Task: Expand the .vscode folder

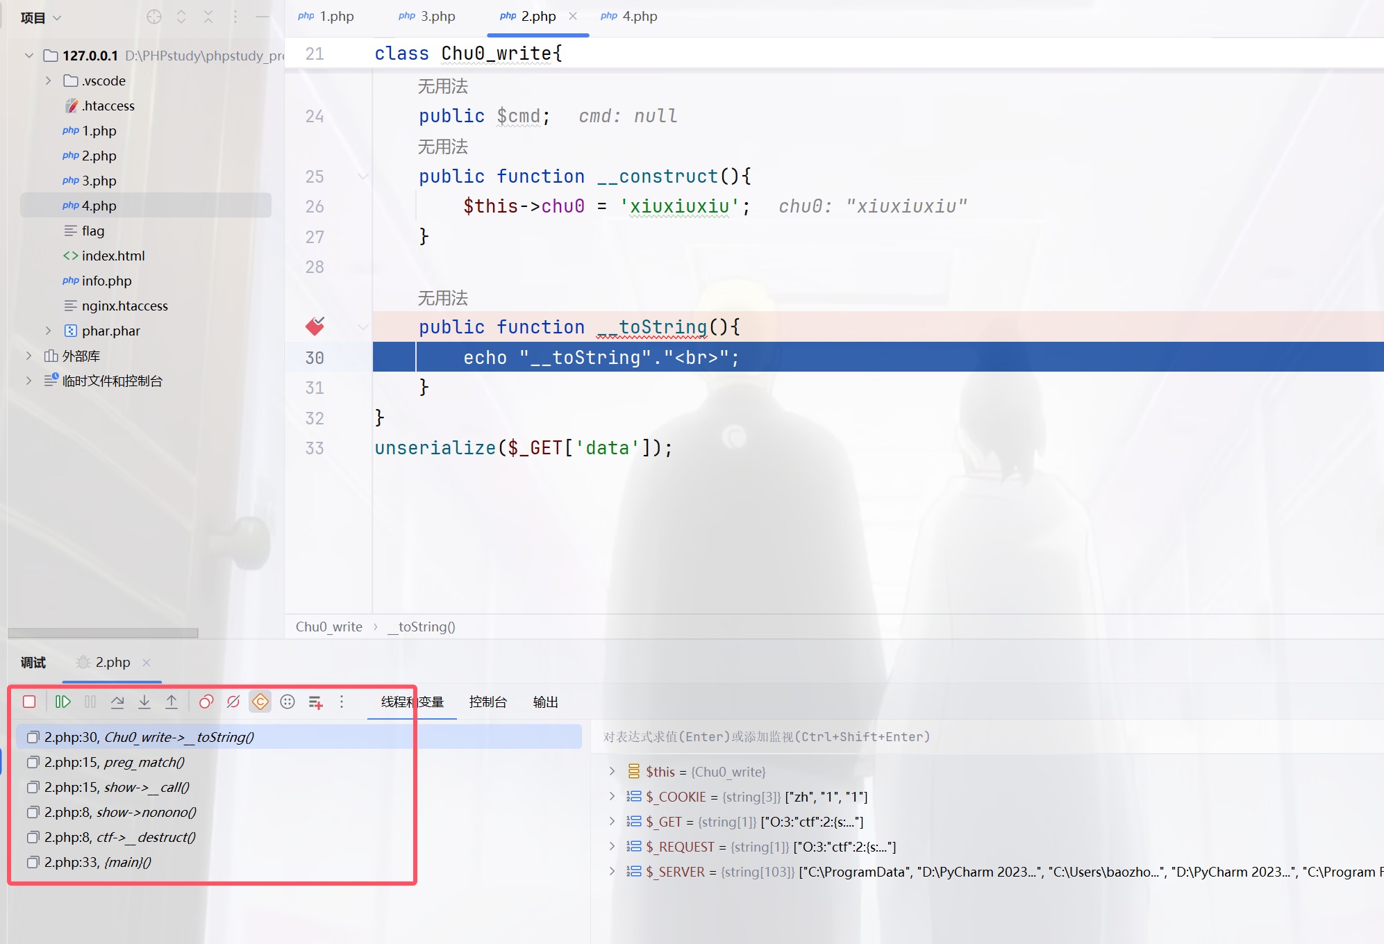Action: tap(48, 81)
